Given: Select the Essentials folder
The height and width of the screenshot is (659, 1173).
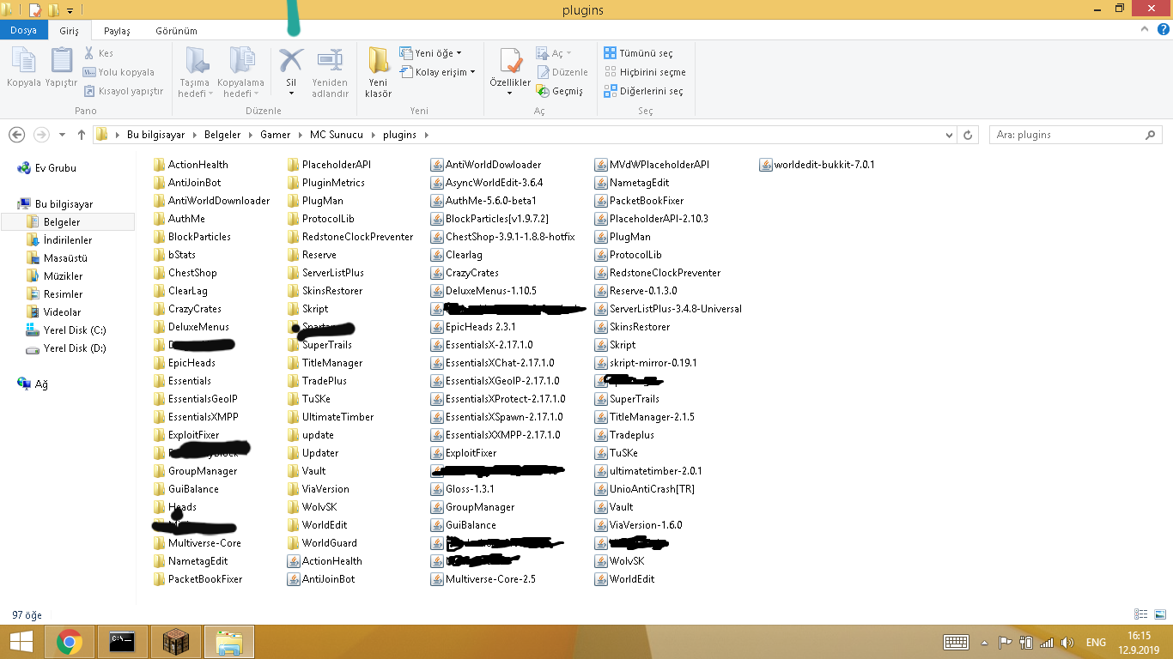Looking at the screenshot, I should click(189, 381).
